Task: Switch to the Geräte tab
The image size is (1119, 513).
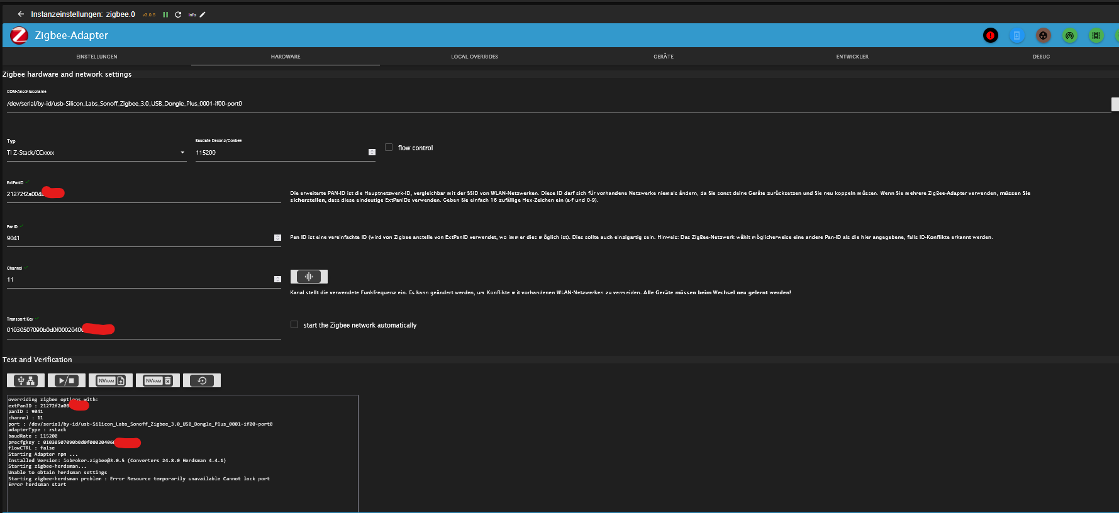Action: click(x=664, y=57)
